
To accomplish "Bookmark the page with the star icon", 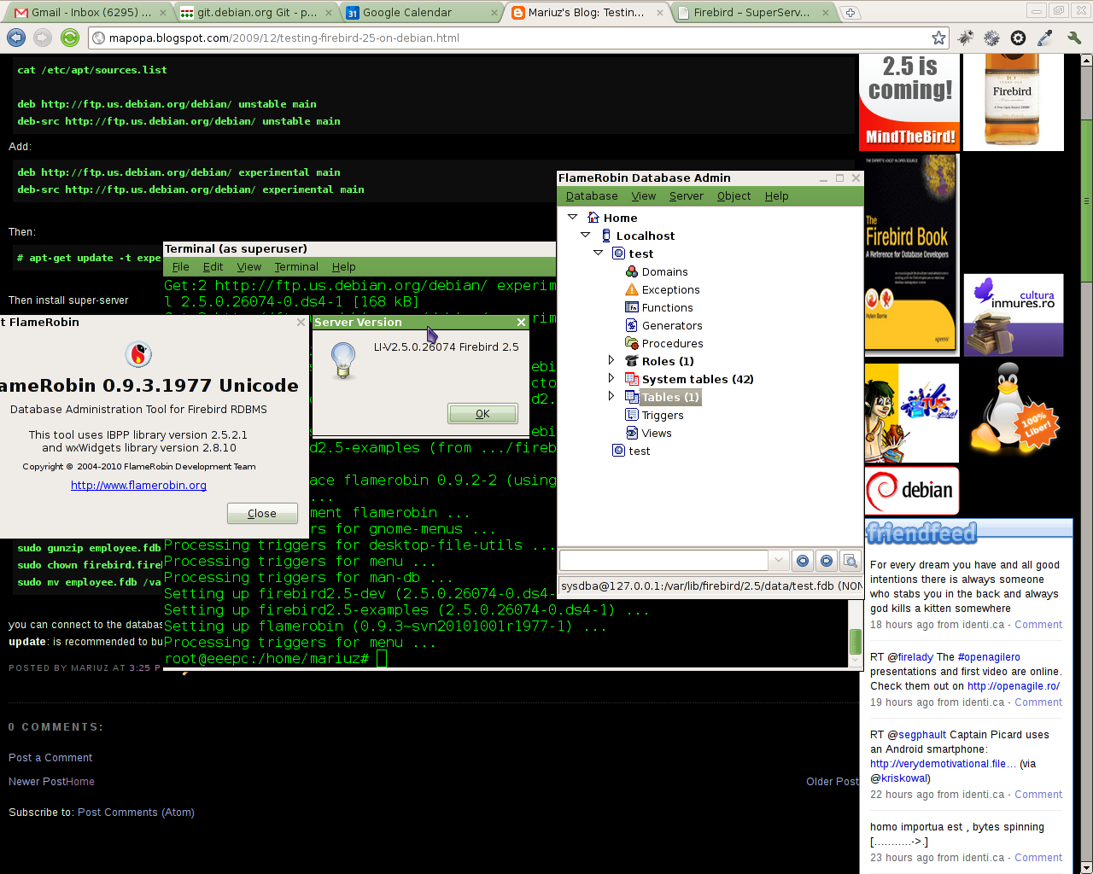I will (938, 38).
